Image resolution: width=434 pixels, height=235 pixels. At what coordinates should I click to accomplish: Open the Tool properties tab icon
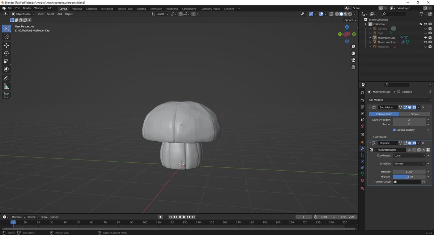[x=362, y=93]
